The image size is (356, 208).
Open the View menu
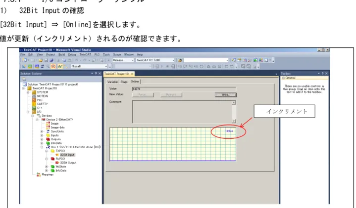point(40,55)
